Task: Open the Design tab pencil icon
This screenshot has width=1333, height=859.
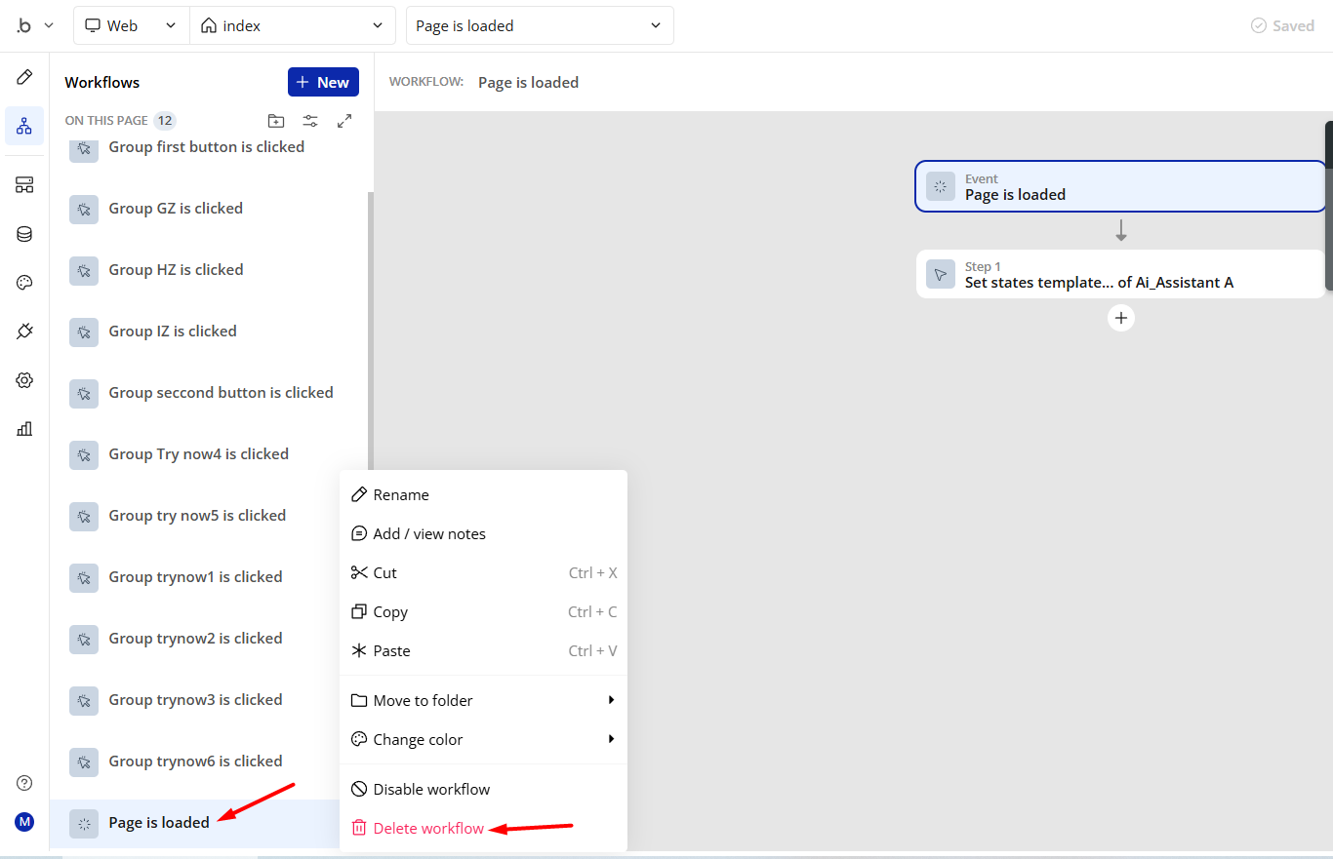Action: tap(24, 77)
